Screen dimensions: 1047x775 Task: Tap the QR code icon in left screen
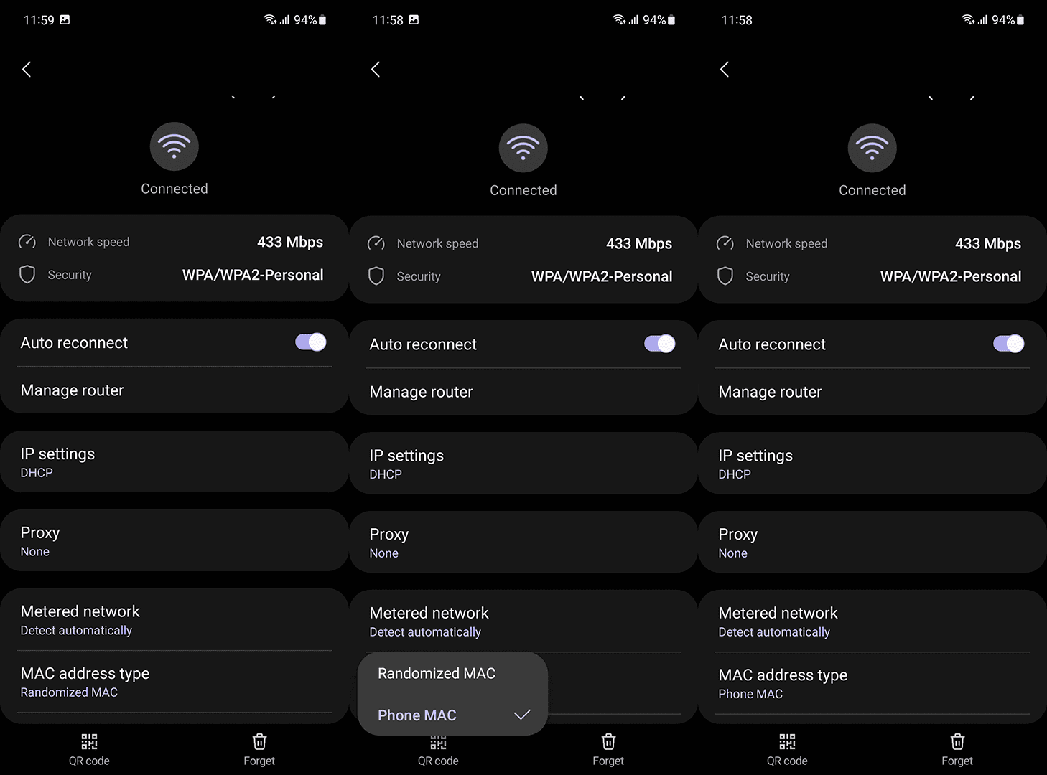click(89, 741)
